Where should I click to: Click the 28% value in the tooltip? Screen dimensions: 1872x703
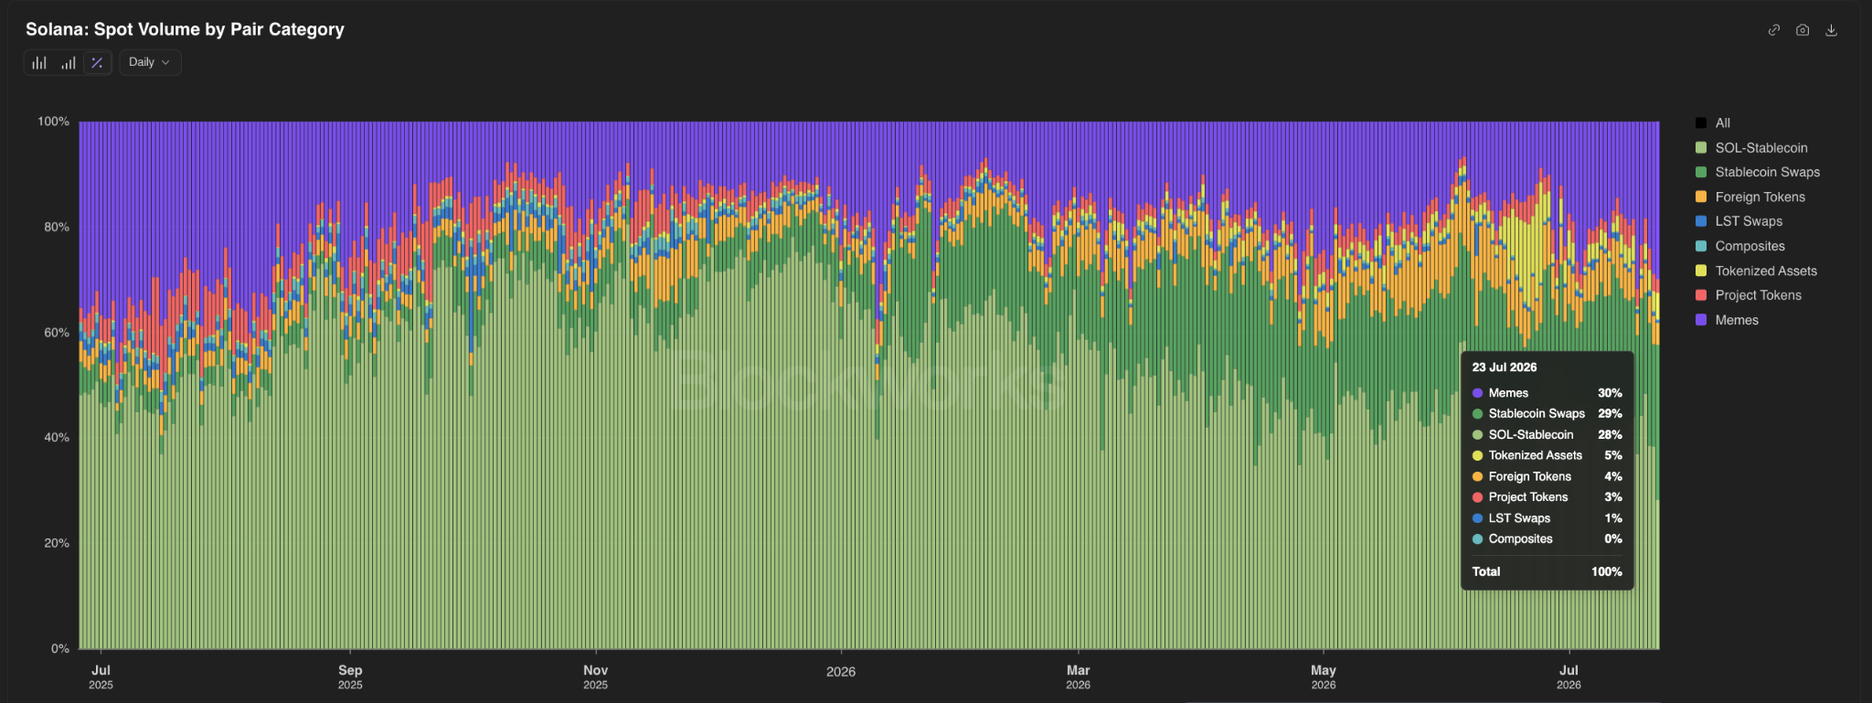(1610, 435)
